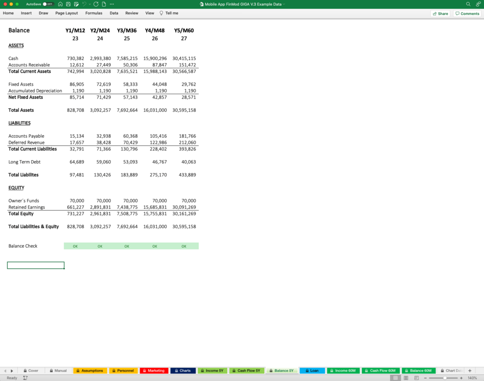Click the new document page icon
This screenshot has height=381, width=484.
(104, 4)
